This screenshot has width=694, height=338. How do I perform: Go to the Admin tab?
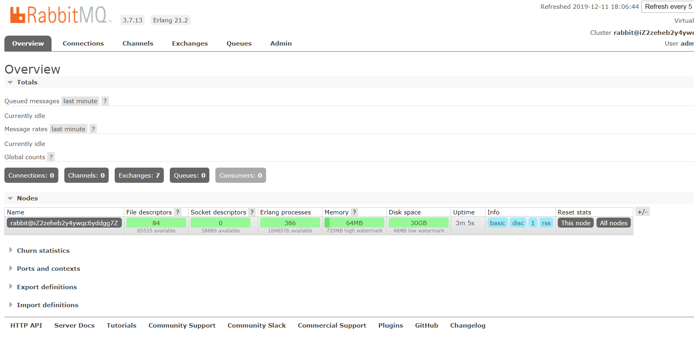(281, 44)
